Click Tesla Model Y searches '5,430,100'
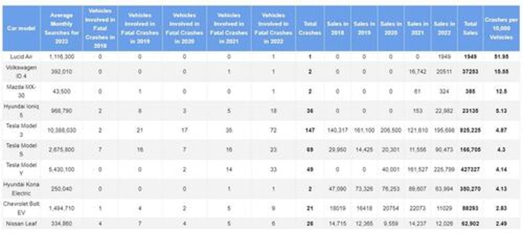 [62, 170]
